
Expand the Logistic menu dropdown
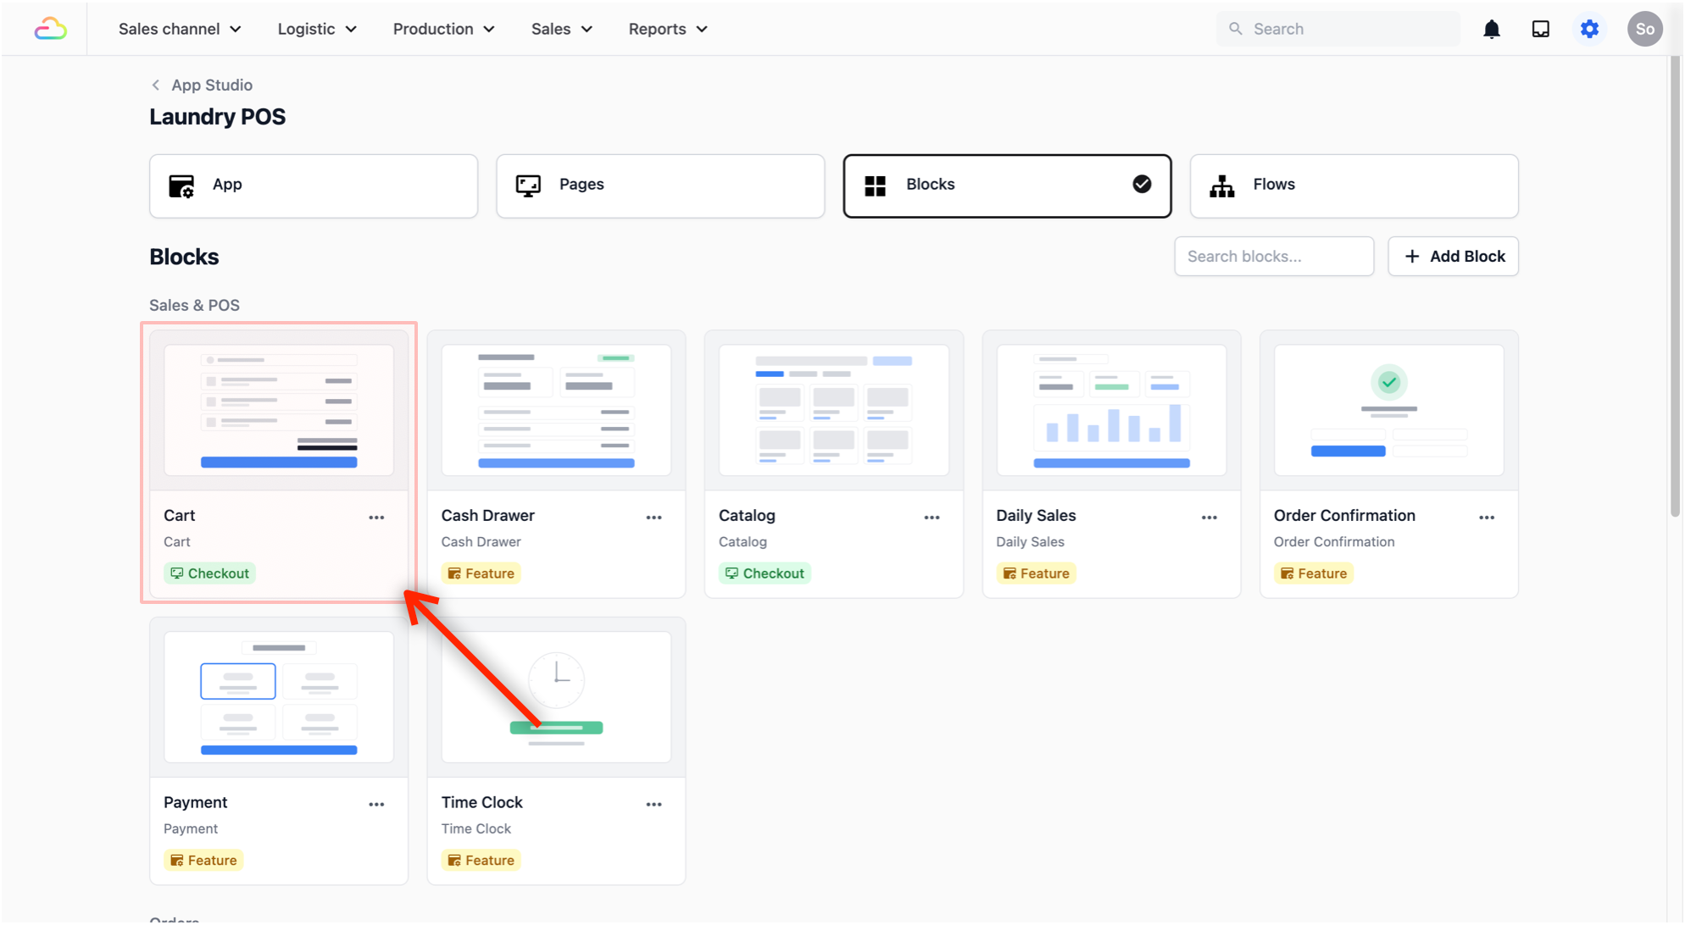(x=316, y=30)
